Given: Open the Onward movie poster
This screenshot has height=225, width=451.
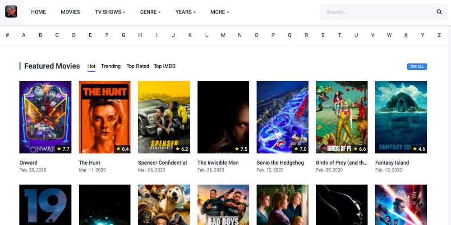Looking at the screenshot, I should tap(46, 117).
